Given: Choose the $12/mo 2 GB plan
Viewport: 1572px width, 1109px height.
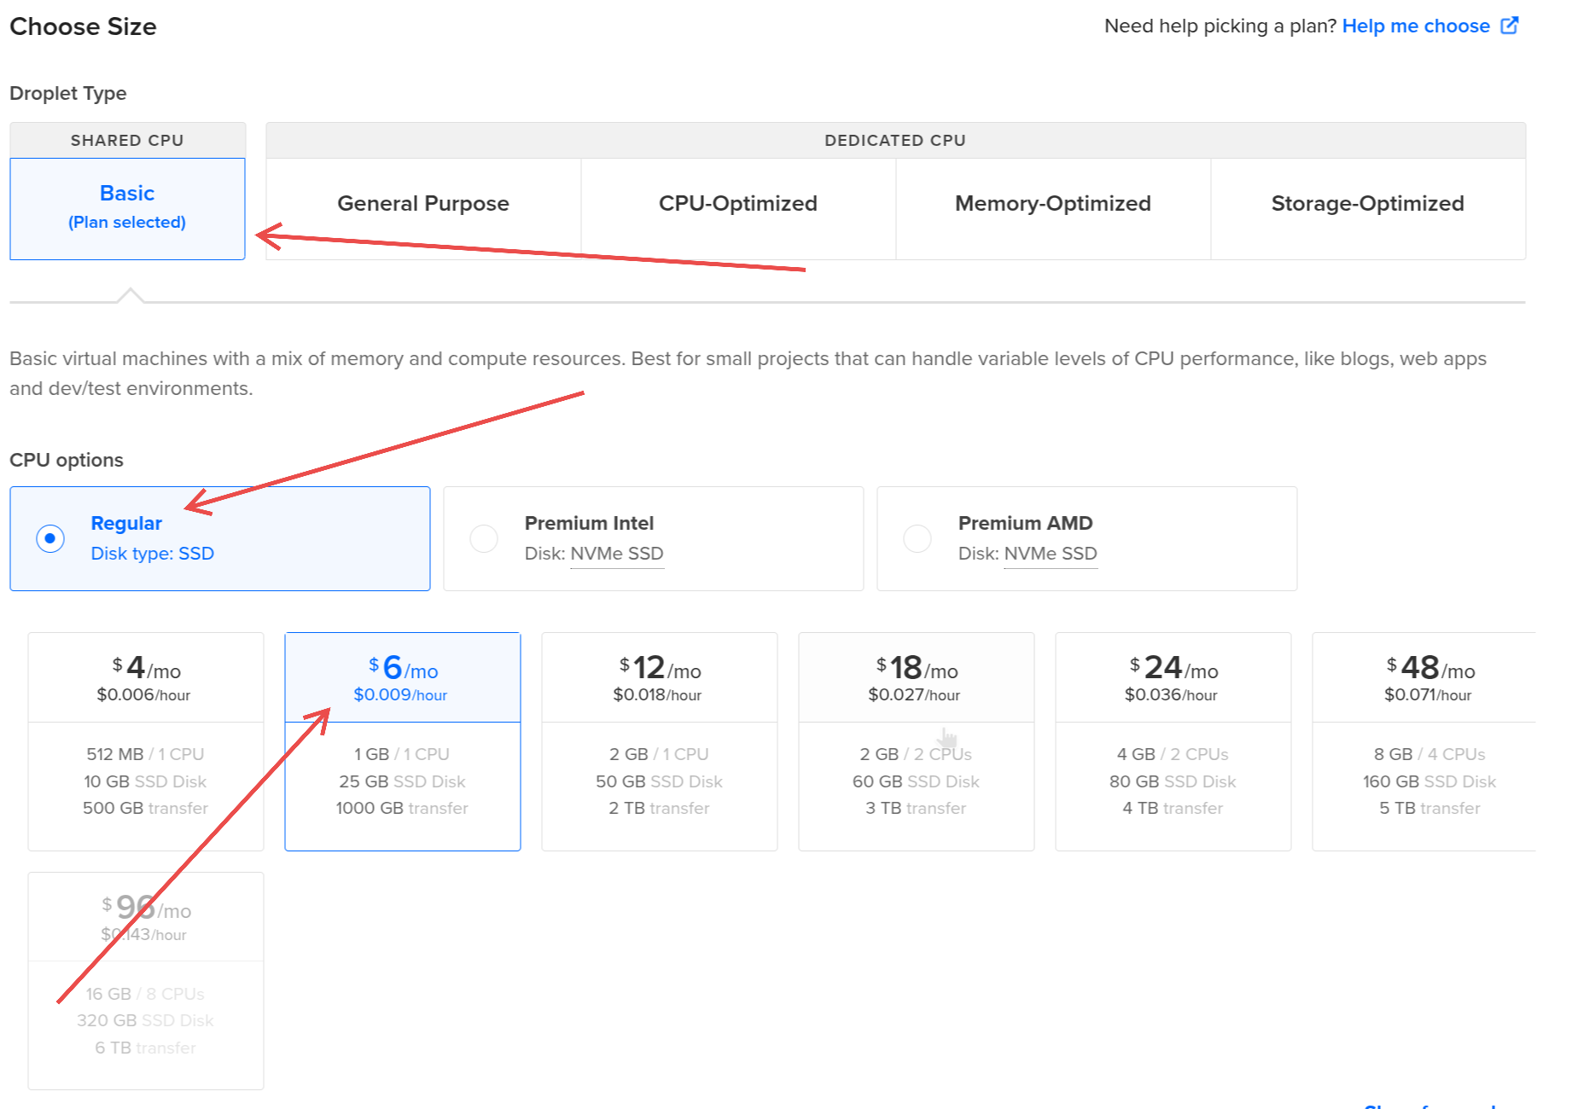Looking at the screenshot, I should [659, 740].
